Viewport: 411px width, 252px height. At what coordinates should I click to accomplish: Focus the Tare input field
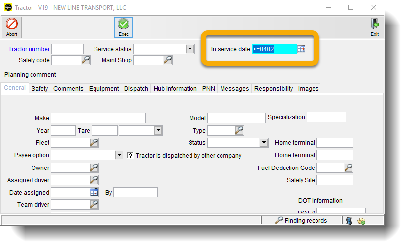pos(104,130)
